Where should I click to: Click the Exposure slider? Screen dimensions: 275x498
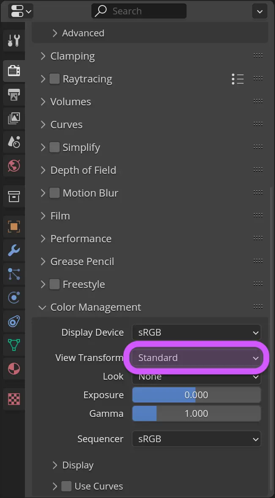click(x=196, y=395)
